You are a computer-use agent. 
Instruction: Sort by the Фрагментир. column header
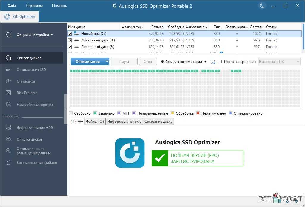[131, 27]
